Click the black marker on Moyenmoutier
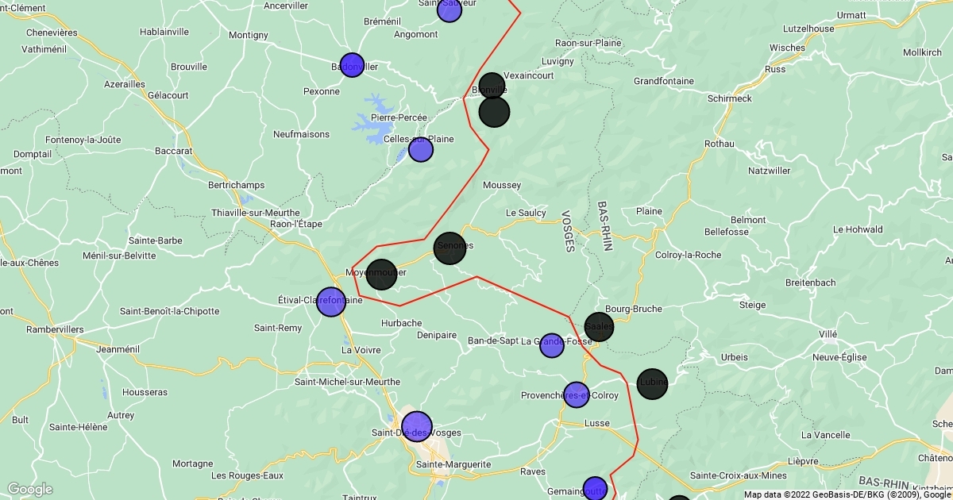 pyautogui.click(x=381, y=274)
